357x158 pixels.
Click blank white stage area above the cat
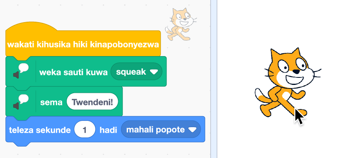[x=287, y=23]
